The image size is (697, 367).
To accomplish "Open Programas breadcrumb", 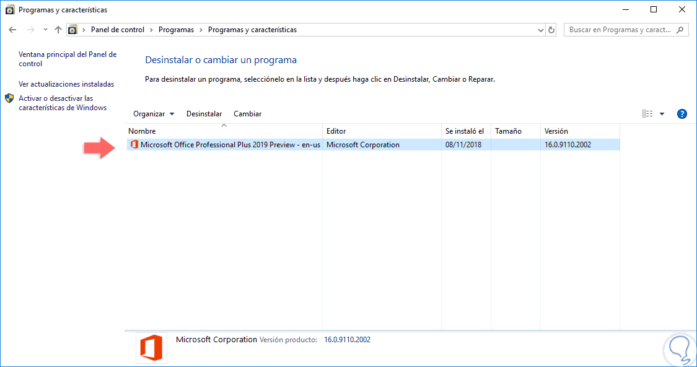I will point(176,30).
